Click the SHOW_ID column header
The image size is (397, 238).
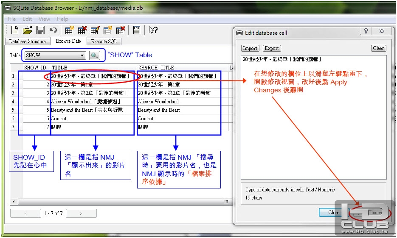(35, 67)
